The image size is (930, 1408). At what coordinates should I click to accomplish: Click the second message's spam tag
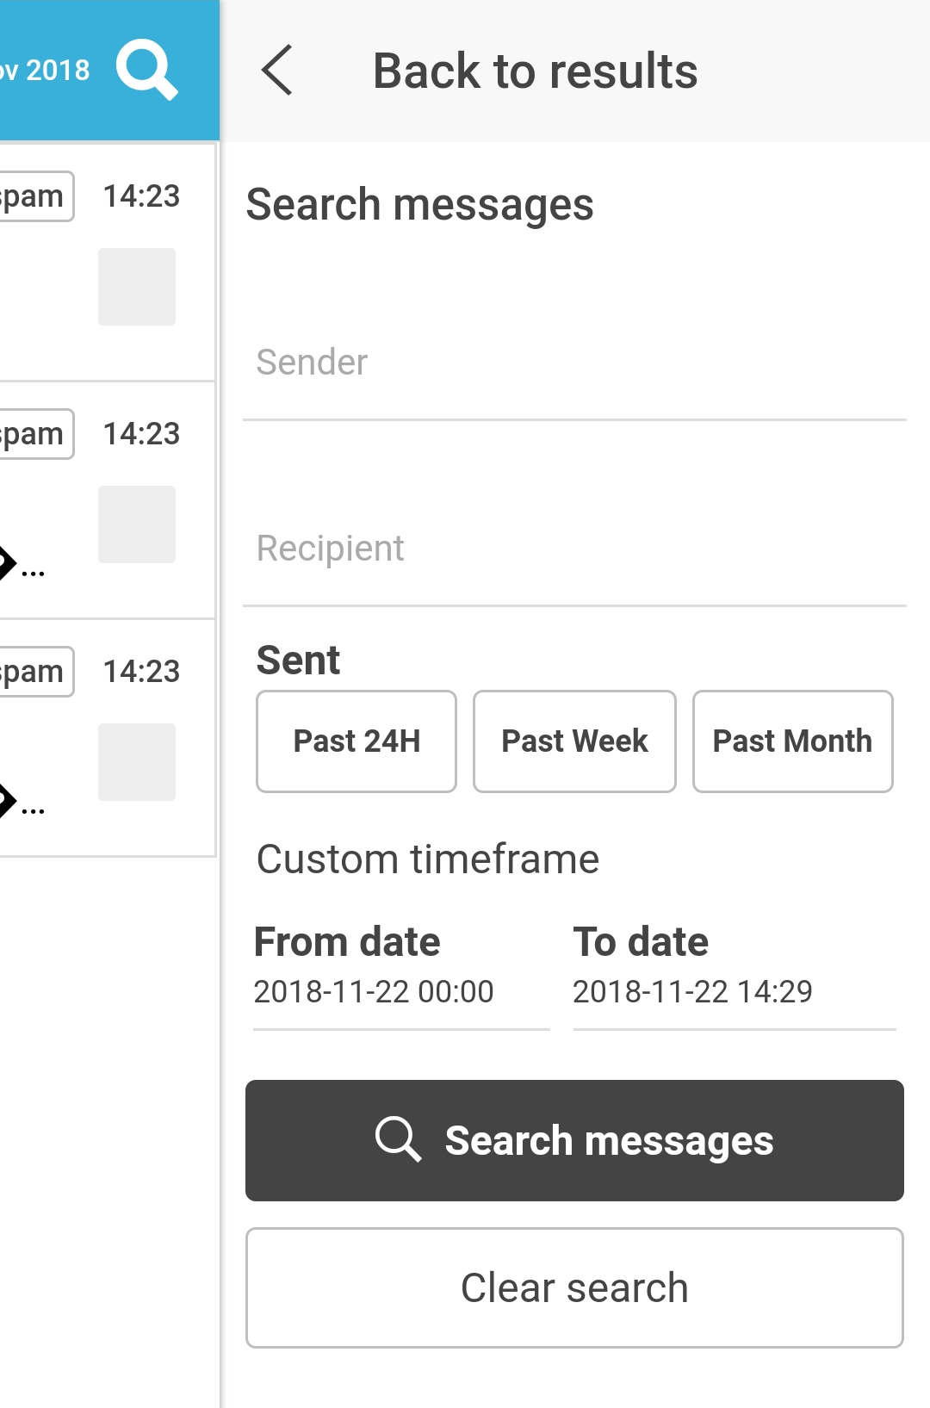tap(34, 434)
